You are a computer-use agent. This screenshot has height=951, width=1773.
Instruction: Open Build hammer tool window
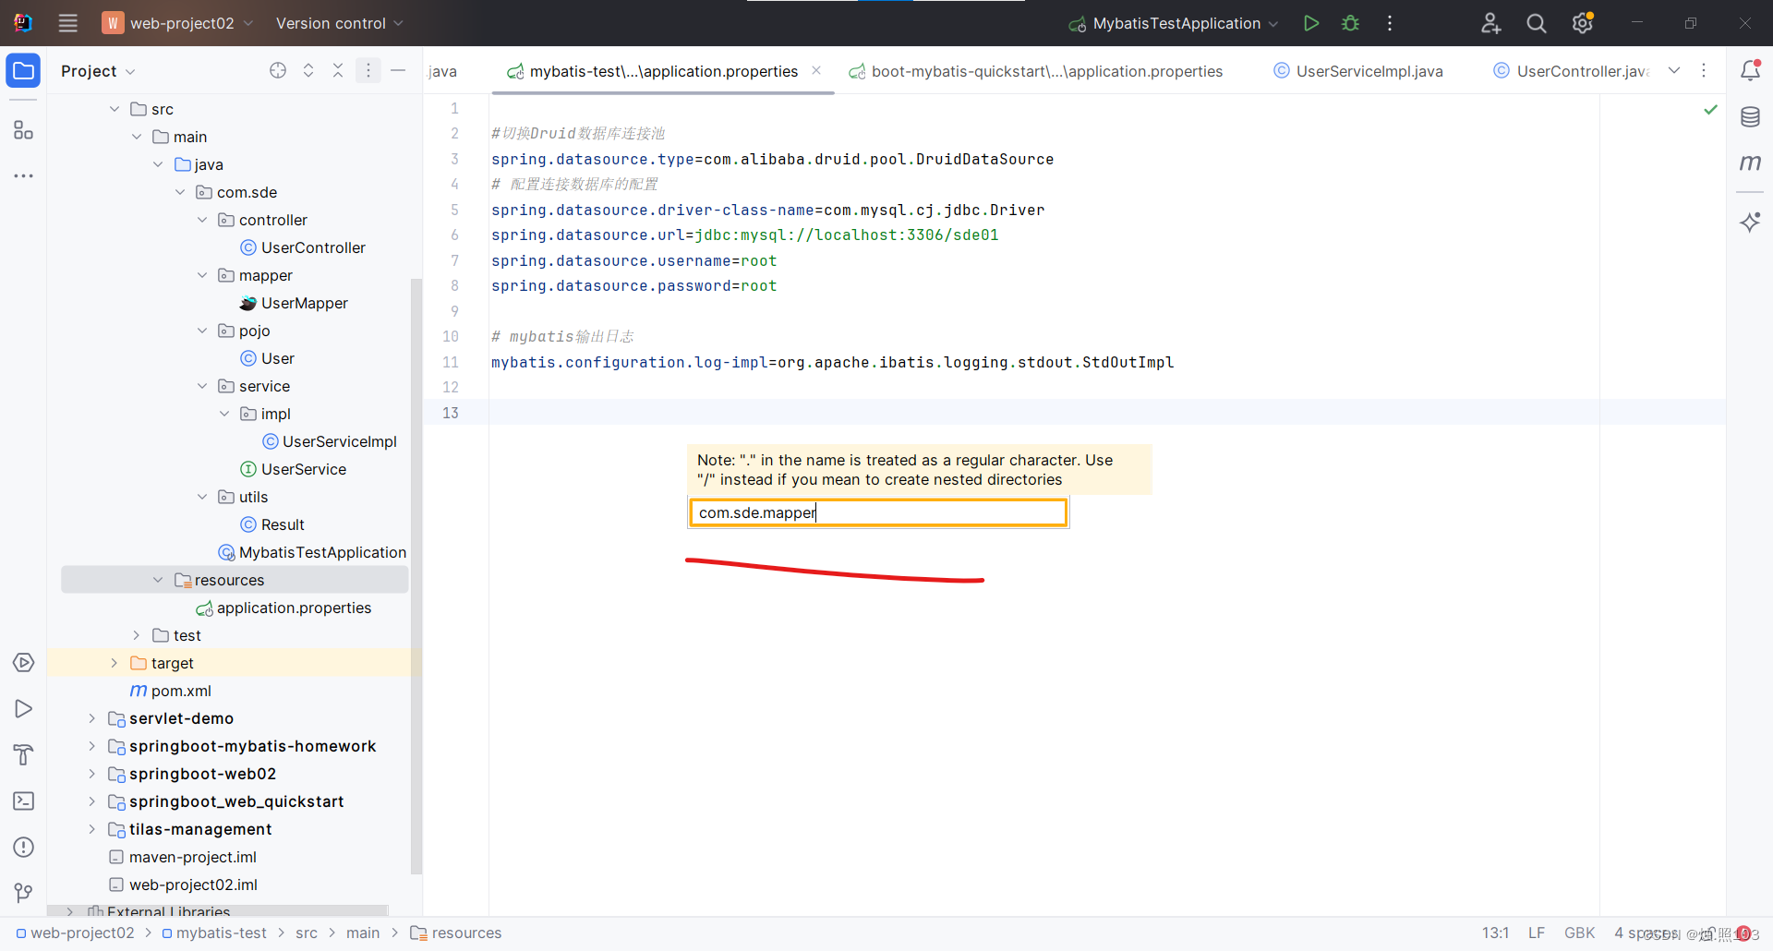click(x=23, y=755)
